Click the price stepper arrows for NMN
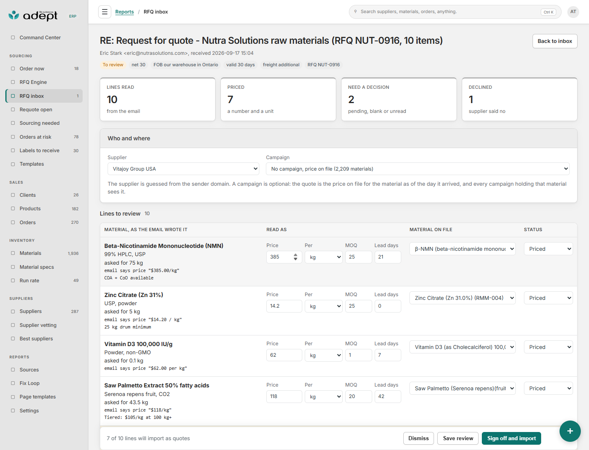The height and width of the screenshot is (450, 589). [x=295, y=257]
